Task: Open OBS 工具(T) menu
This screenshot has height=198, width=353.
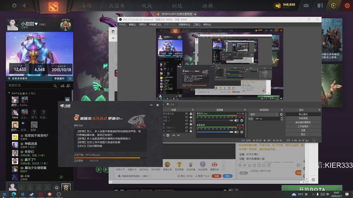Action: (196, 25)
